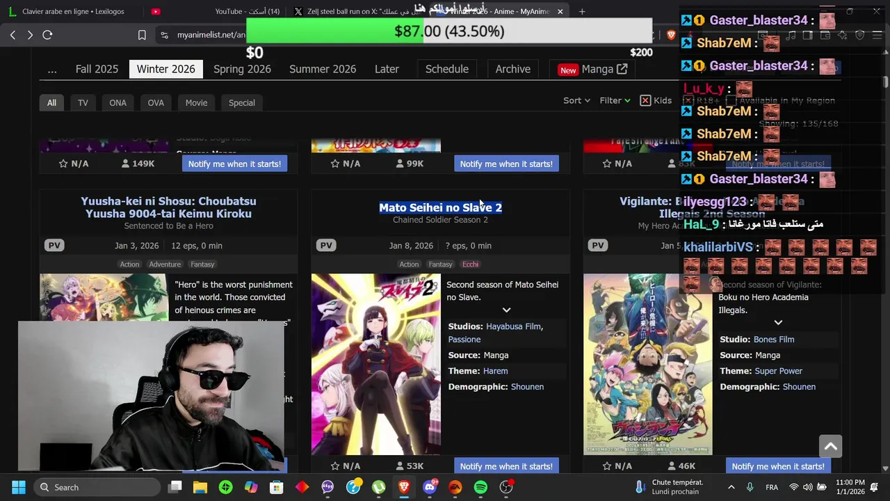Select the Winter 2026 season tab

165,69
